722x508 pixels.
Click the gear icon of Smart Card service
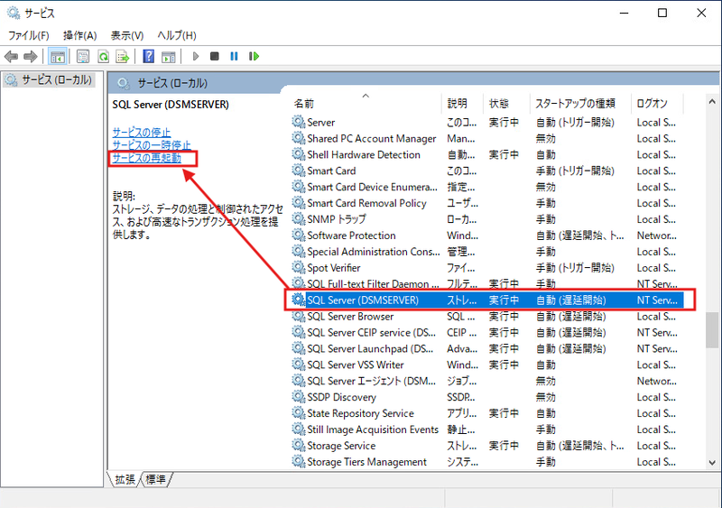[299, 171]
